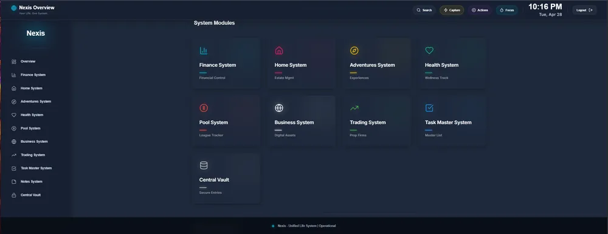The image size is (608, 234).
Task: Click the 10:16 PM clock
Action: tap(545, 7)
